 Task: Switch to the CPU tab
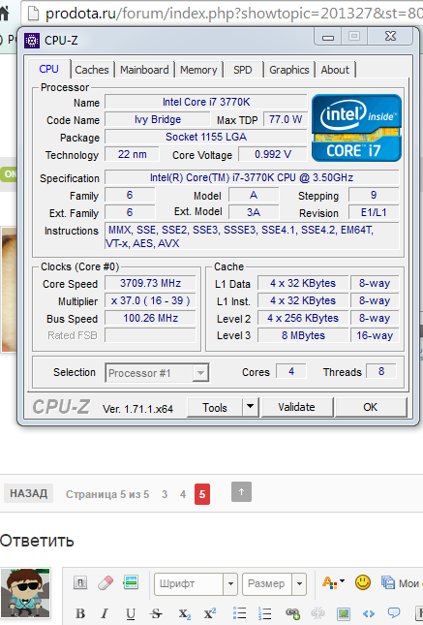point(49,70)
